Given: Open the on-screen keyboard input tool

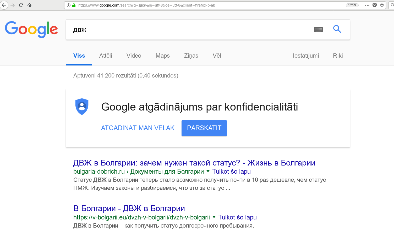Looking at the screenshot, I should click(318, 30).
